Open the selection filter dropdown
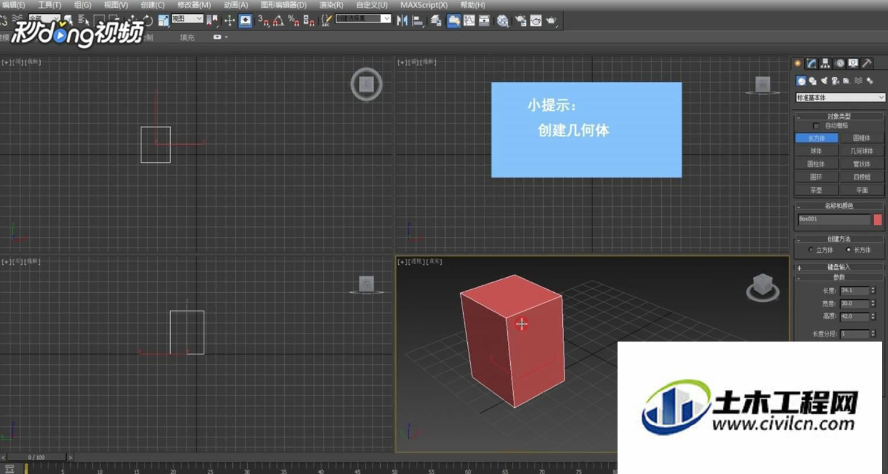 coord(44,19)
